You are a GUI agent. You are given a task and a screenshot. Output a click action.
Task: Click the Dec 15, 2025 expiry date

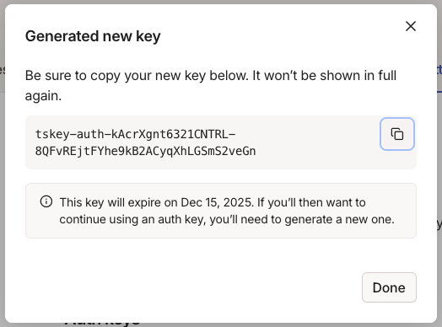pyautogui.click(x=216, y=202)
